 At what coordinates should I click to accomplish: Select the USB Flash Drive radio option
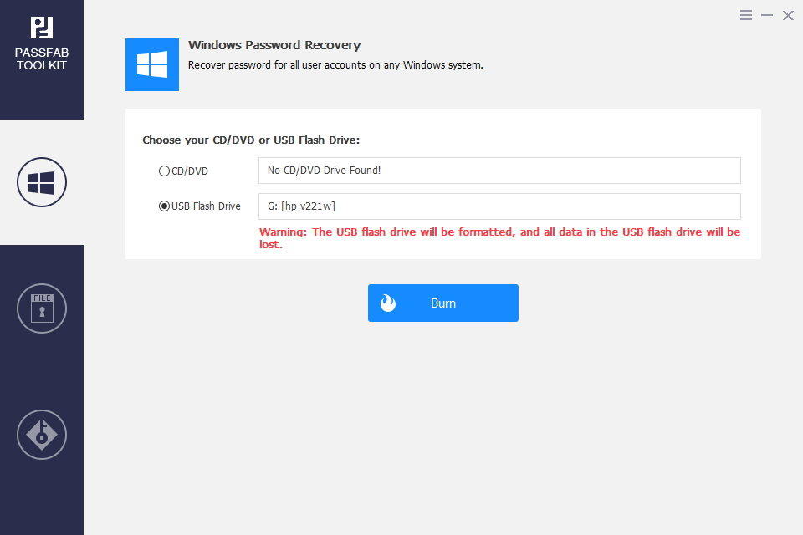coord(164,206)
